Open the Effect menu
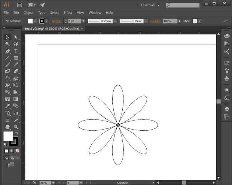This screenshot has height=185, width=232. [68, 13]
